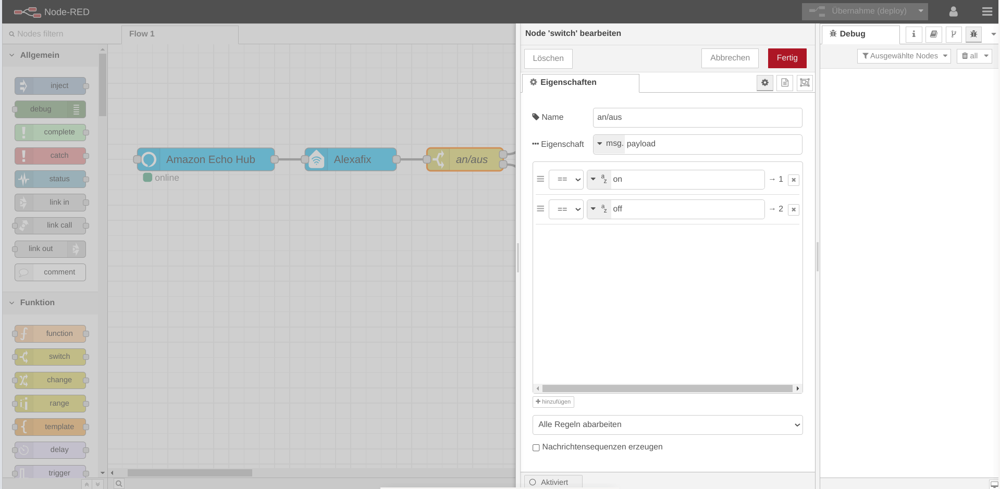Select the Eigenschaften tab

point(581,83)
